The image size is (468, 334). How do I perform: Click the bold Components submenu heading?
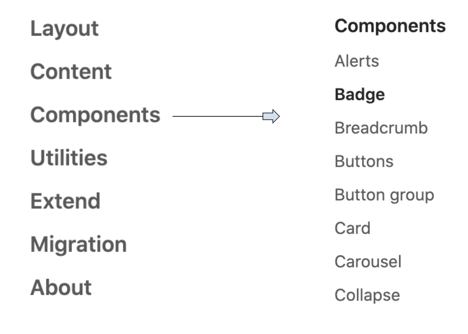click(390, 26)
